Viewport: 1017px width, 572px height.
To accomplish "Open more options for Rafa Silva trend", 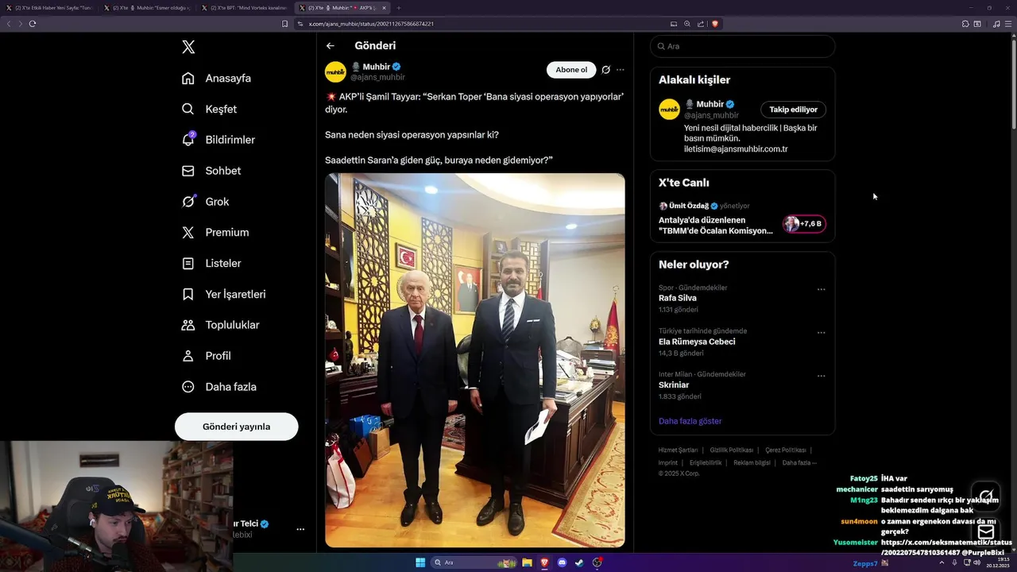I will [822, 289].
